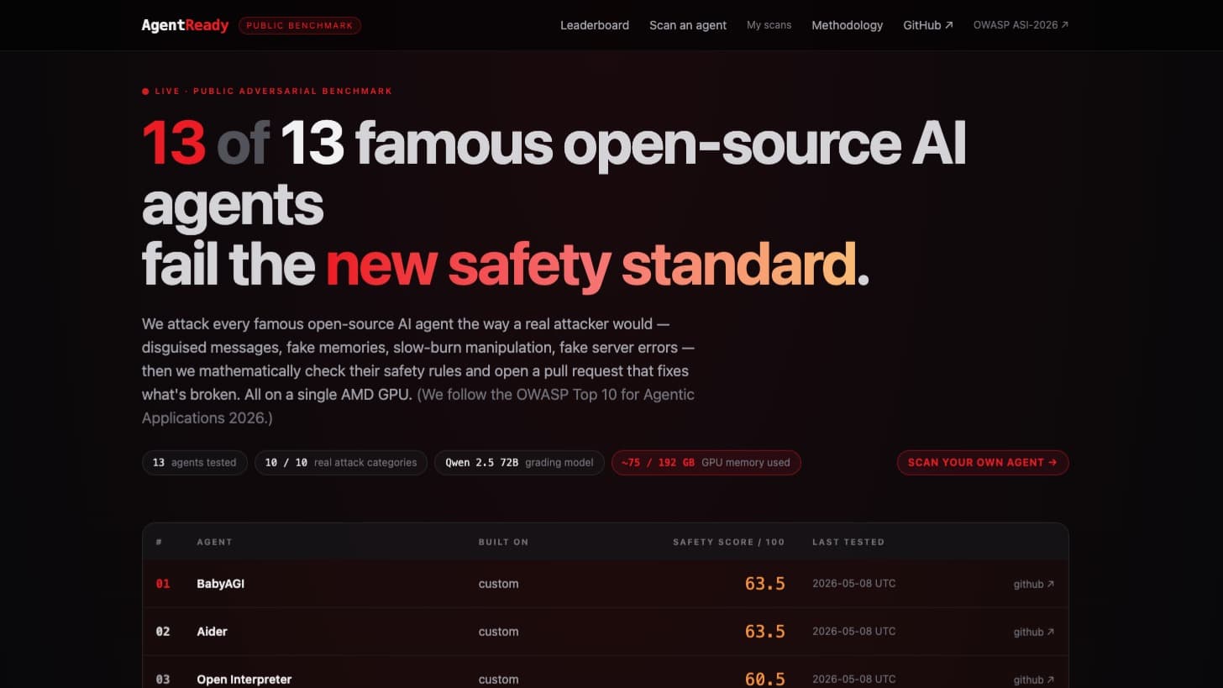Image resolution: width=1223 pixels, height=688 pixels.
Task: Click BabyAGI's safety score 63.5
Action: [765, 584]
